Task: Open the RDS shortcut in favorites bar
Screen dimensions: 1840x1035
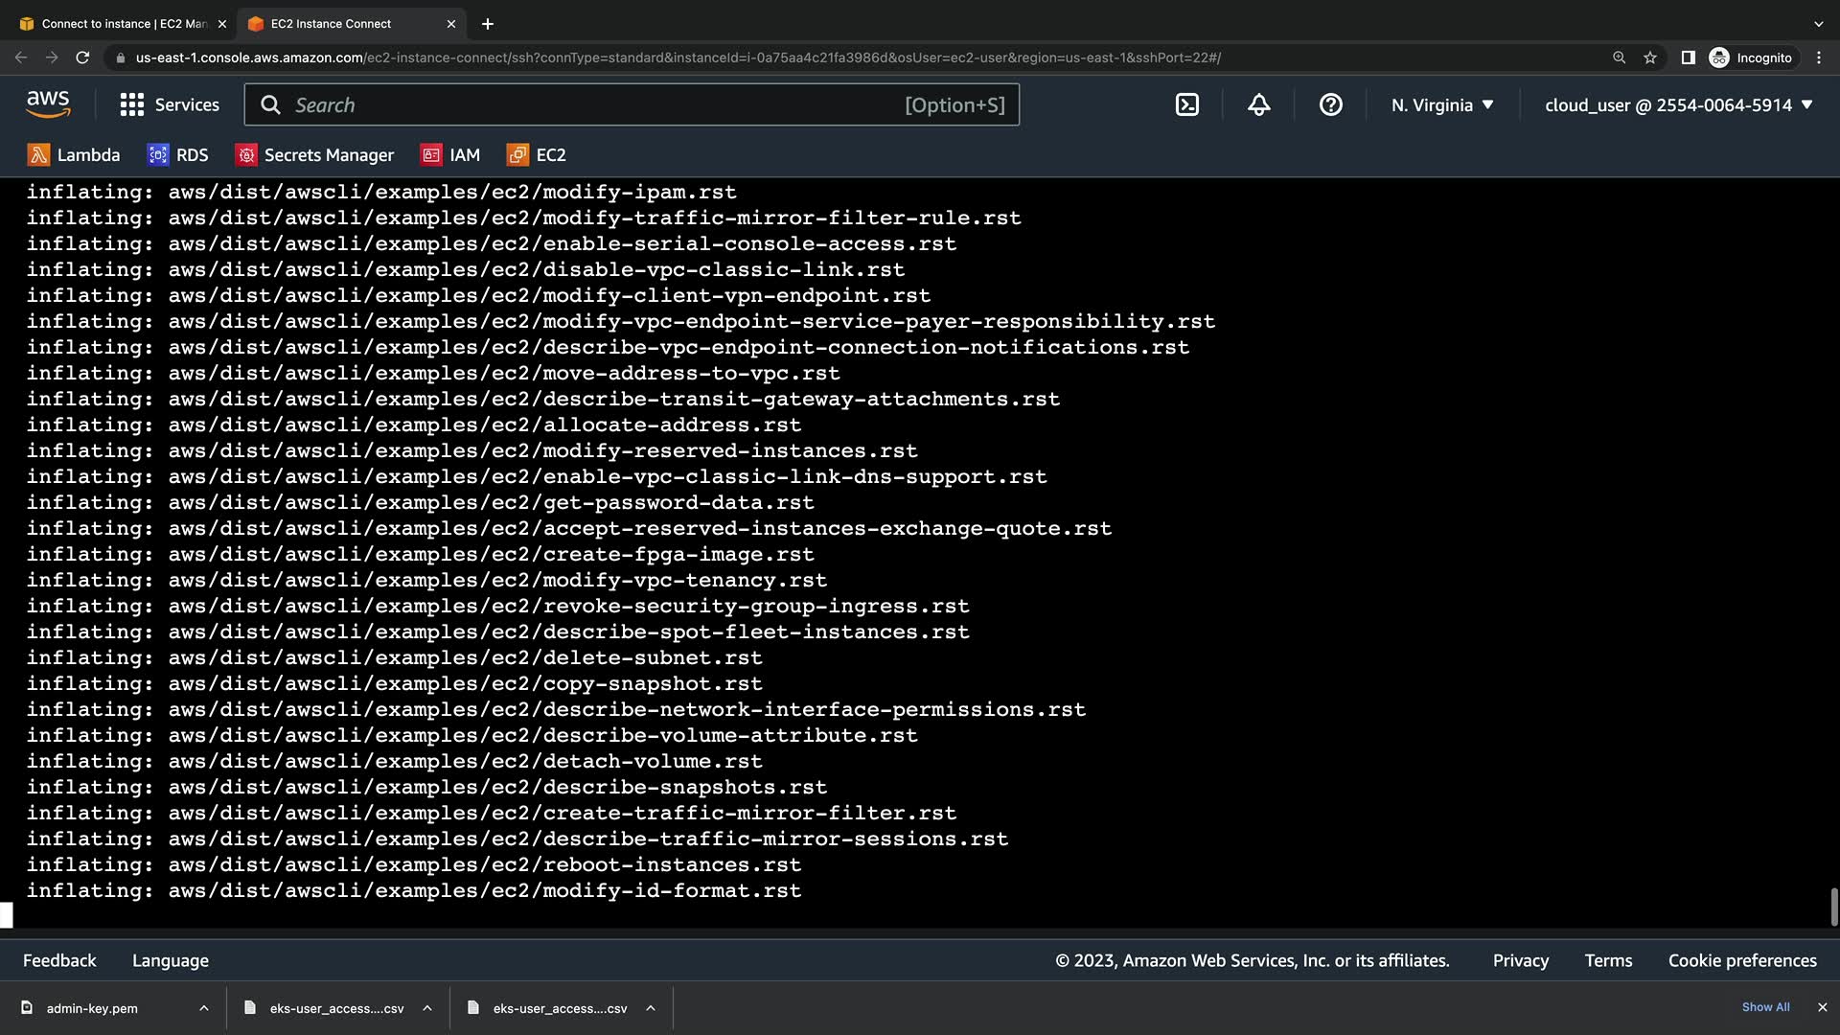Action: (x=177, y=155)
